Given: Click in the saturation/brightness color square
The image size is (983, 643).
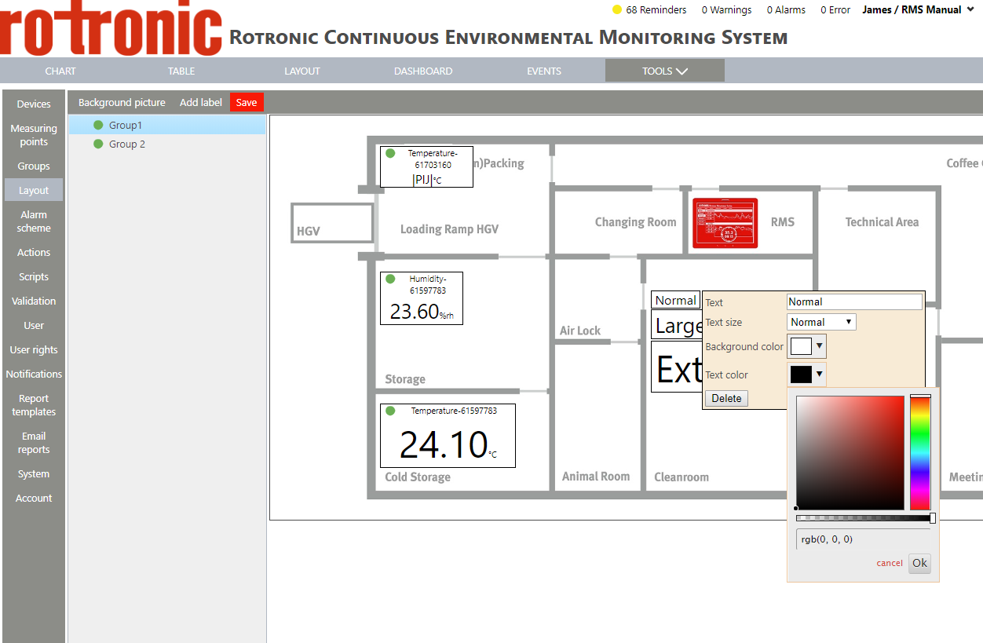Looking at the screenshot, I should coord(850,453).
